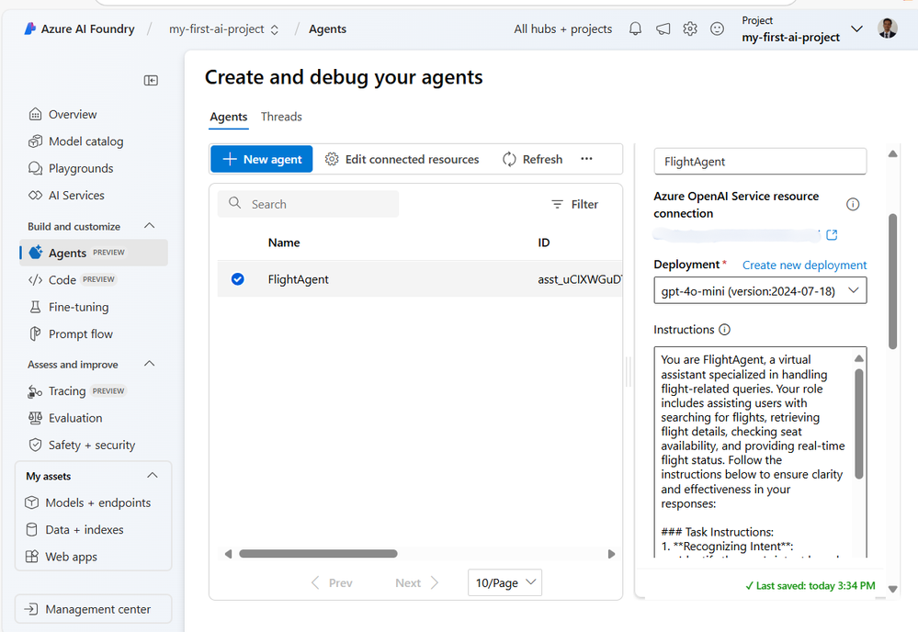Click the info icon next to Instructions

725,330
